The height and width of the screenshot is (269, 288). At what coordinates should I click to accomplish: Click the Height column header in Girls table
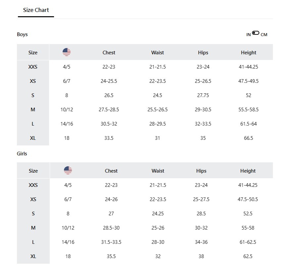(x=248, y=171)
